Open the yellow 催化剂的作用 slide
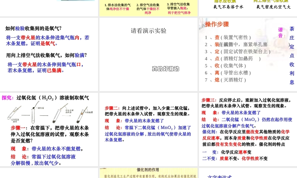This screenshot has height=178, width=297. click(148, 173)
